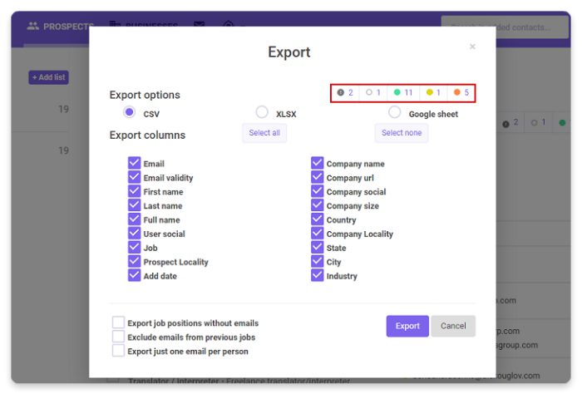Enable Export job positions without emails
This screenshot has width=582, height=394.
pos(118,323)
